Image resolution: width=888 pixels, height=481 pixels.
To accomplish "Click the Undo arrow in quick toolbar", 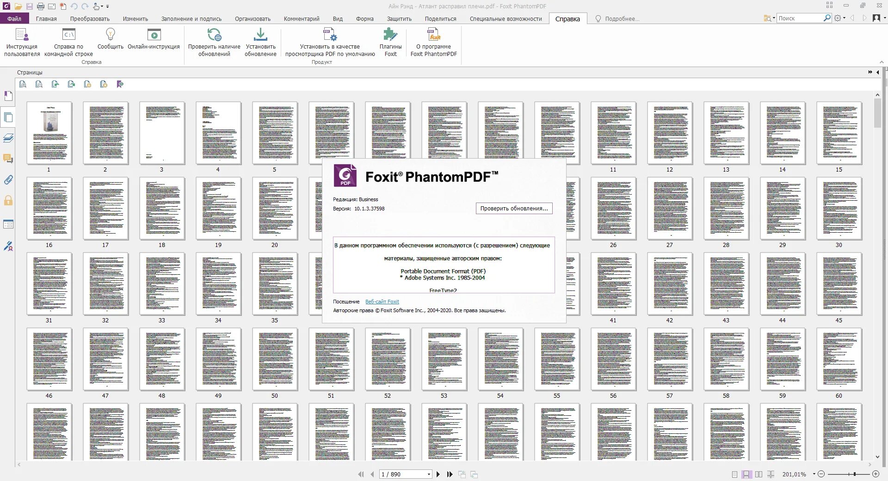I will [x=74, y=6].
